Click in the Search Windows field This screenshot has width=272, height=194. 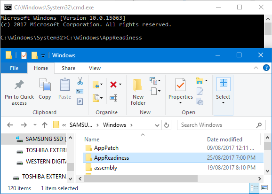tap(218, 125)
